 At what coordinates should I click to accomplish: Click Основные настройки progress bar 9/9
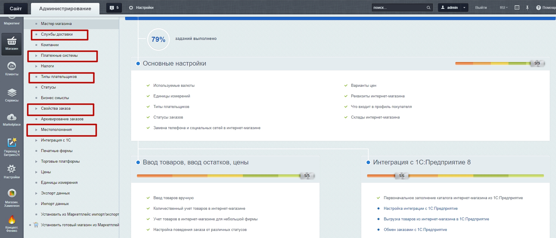tap(500, 64)
